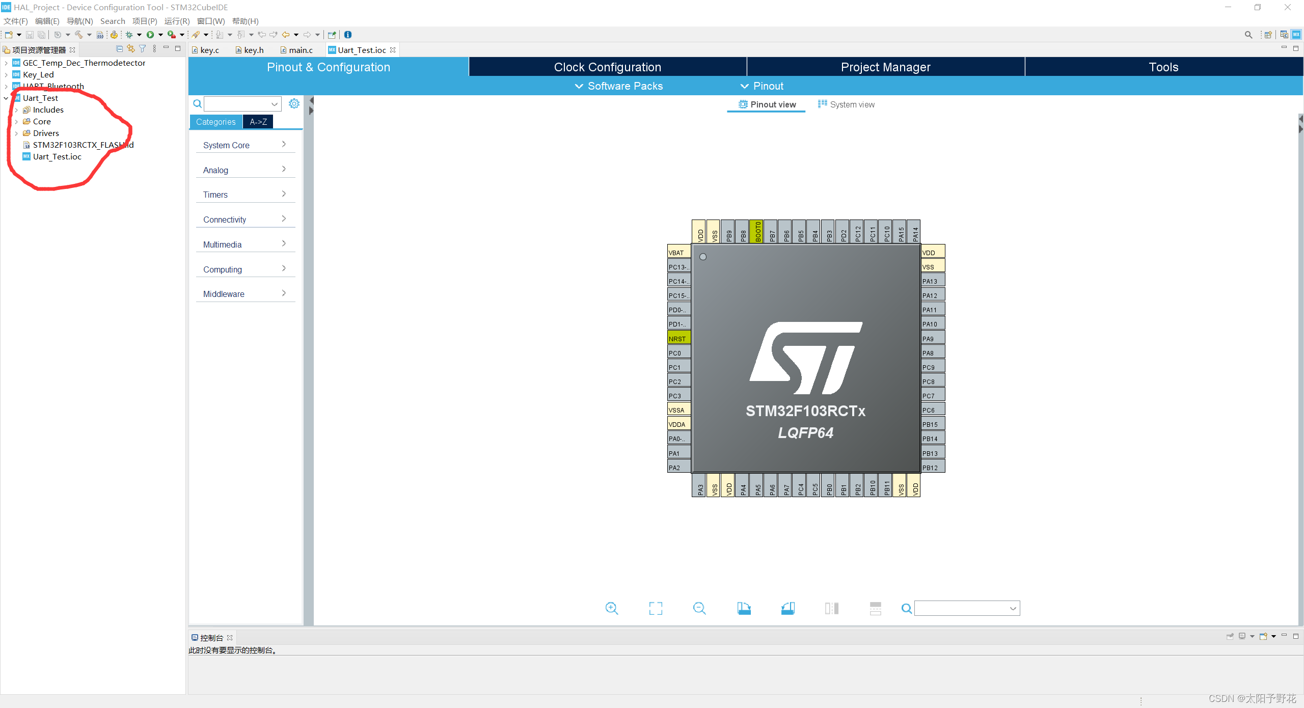Open the Debug tool in the toolbar
This screenshot has width=1304, height=708.
(129, 35)
